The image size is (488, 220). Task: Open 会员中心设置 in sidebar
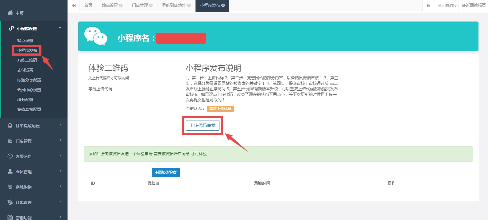(29, 90)
